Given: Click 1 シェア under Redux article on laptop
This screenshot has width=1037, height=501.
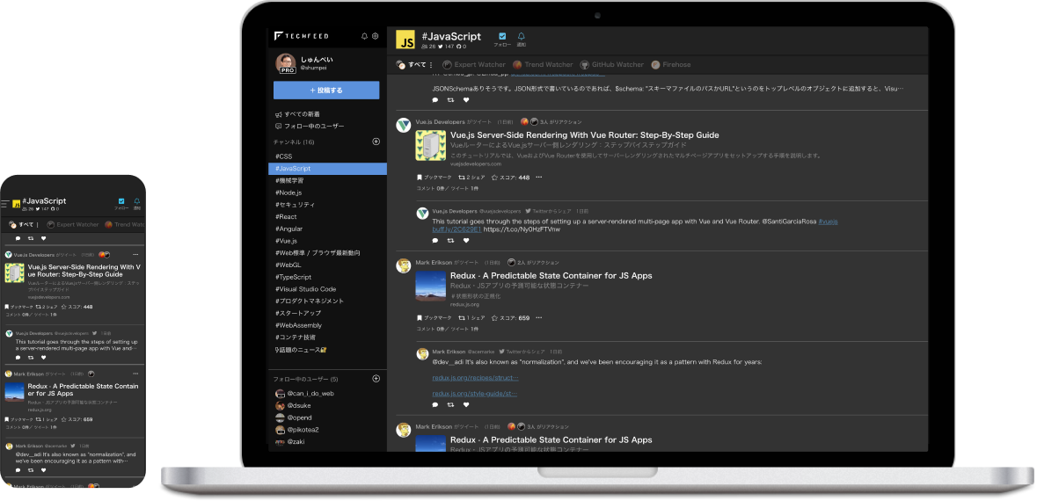Looking at the screenshot, I should click(x=471, y=318).
